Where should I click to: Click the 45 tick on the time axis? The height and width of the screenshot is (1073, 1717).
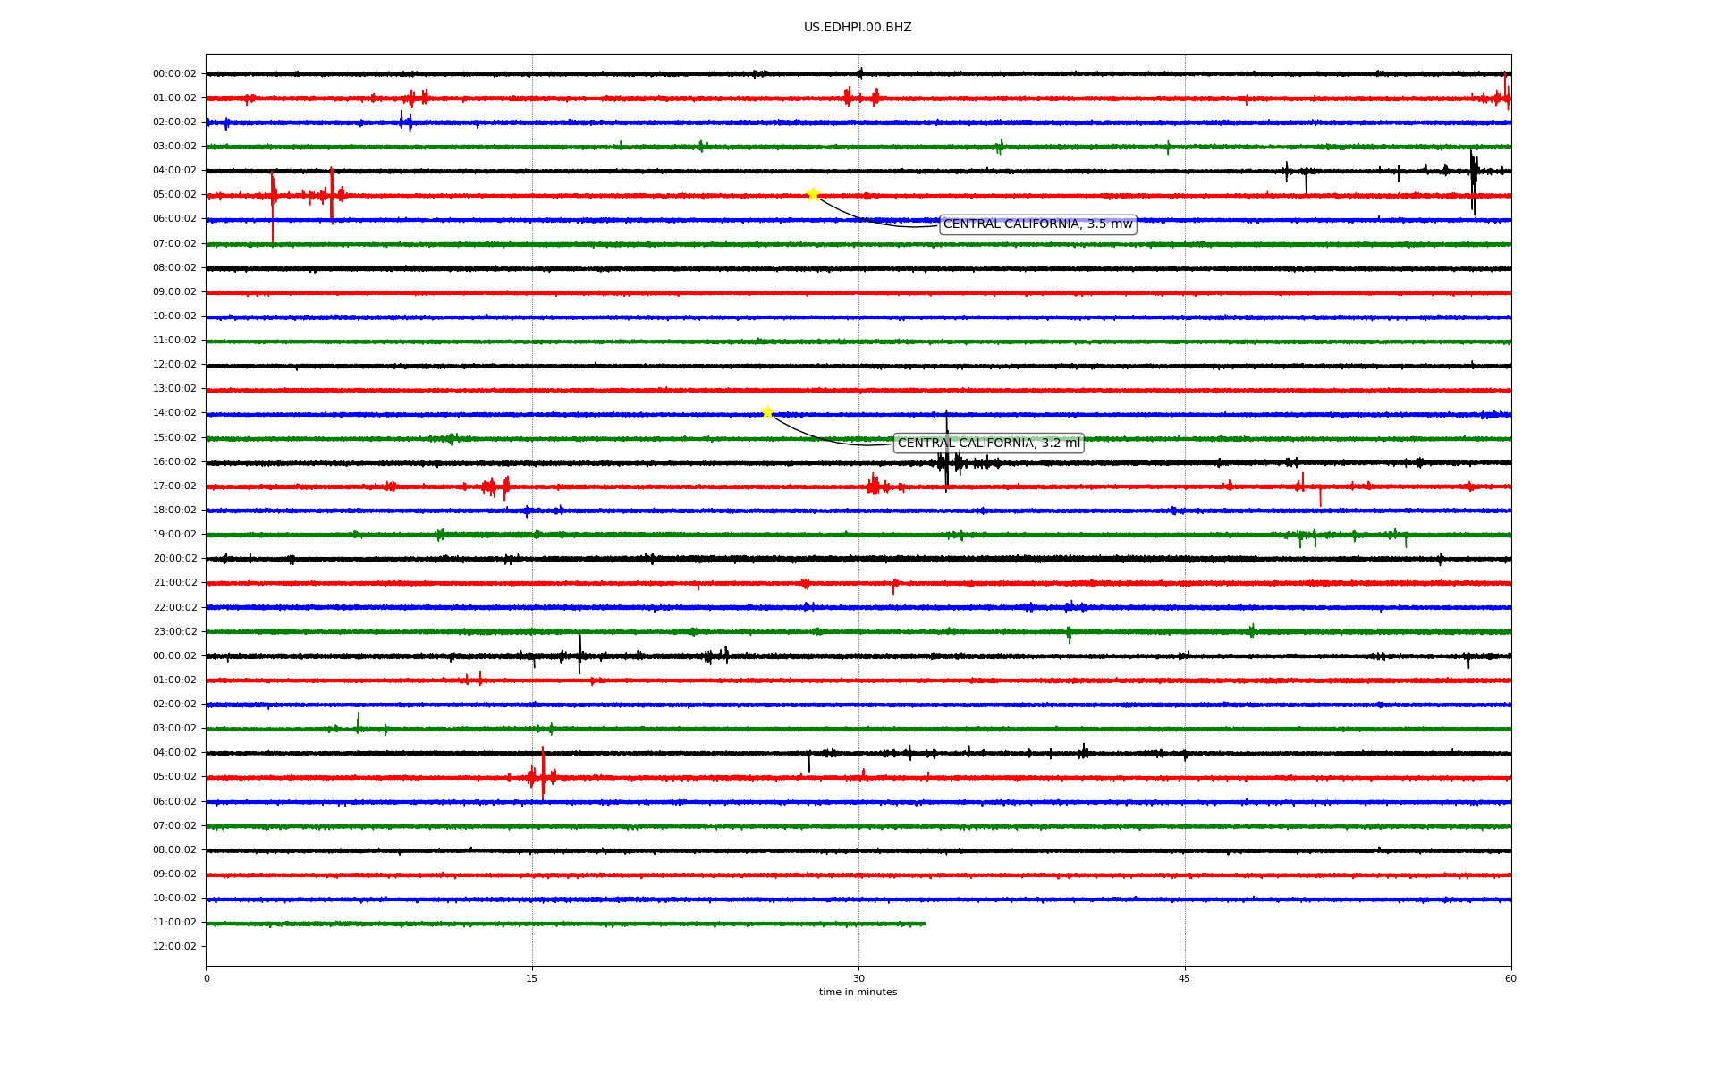1185,978
